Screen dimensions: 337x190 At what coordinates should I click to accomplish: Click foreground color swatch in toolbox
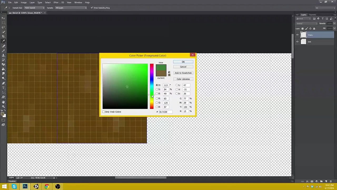pyautogui.click(x=2, y=114)
